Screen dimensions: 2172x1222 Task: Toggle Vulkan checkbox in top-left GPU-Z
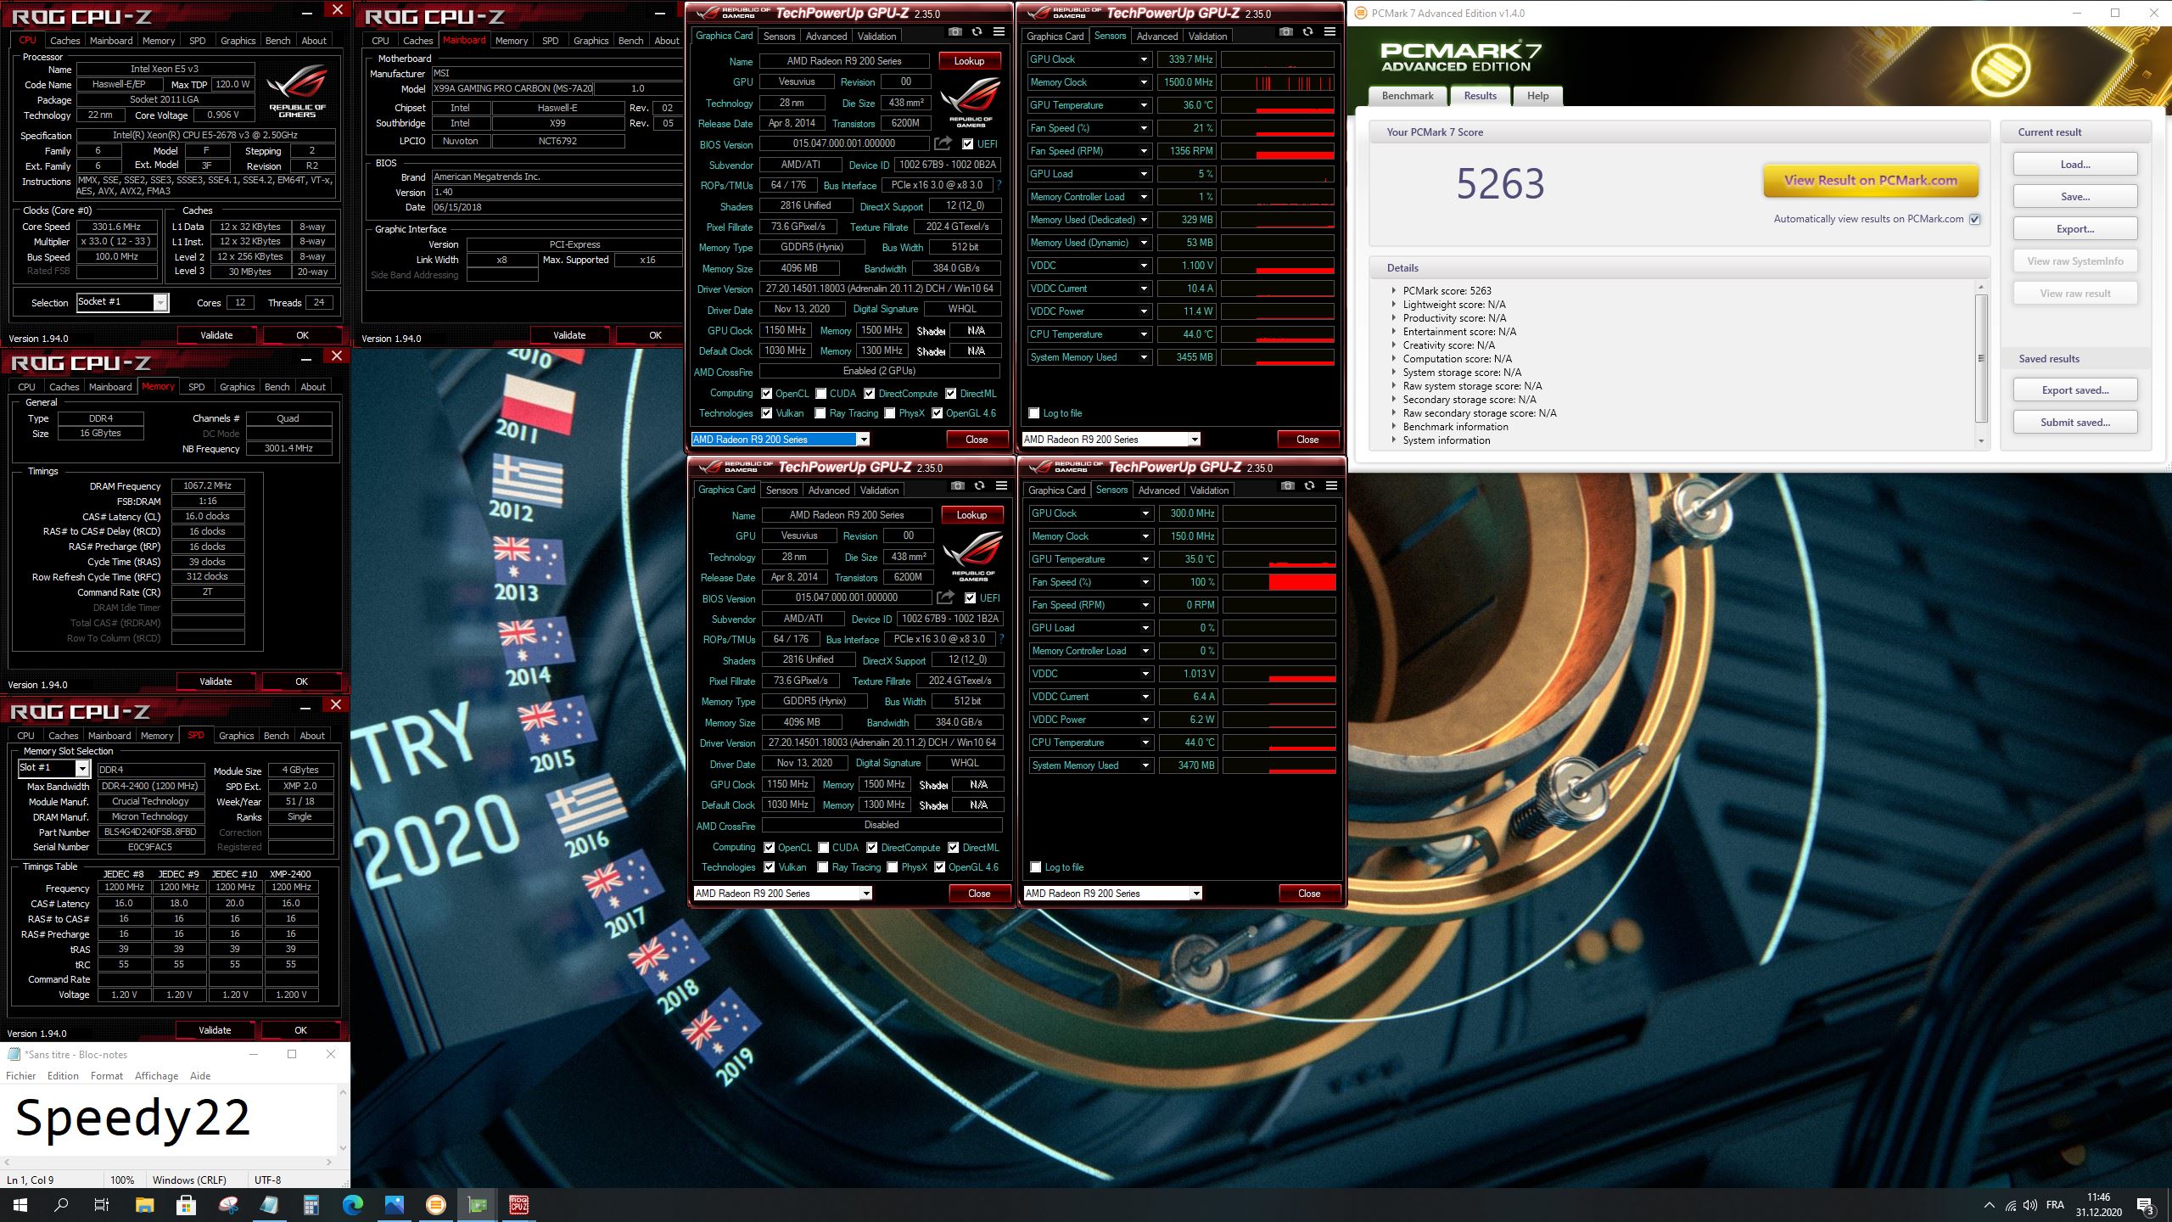(x=767, y=413)
